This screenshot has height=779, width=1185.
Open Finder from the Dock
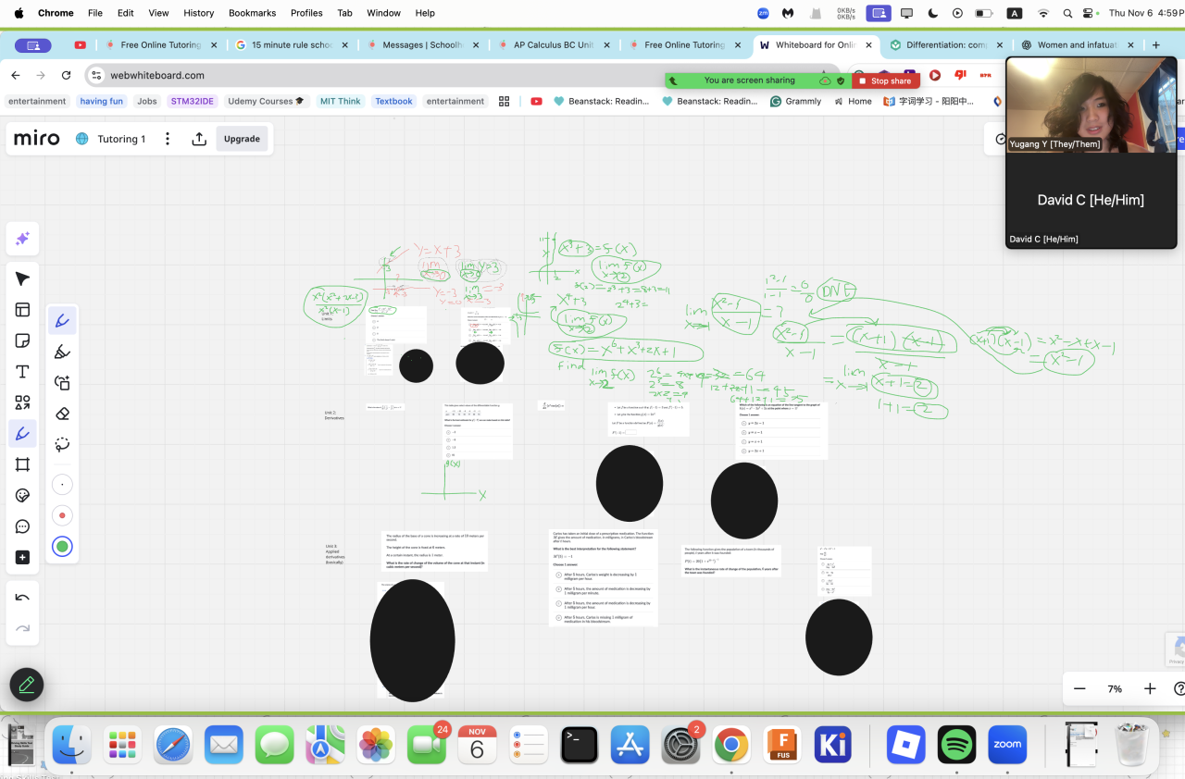pyautogui.click(x=71, y=744)
